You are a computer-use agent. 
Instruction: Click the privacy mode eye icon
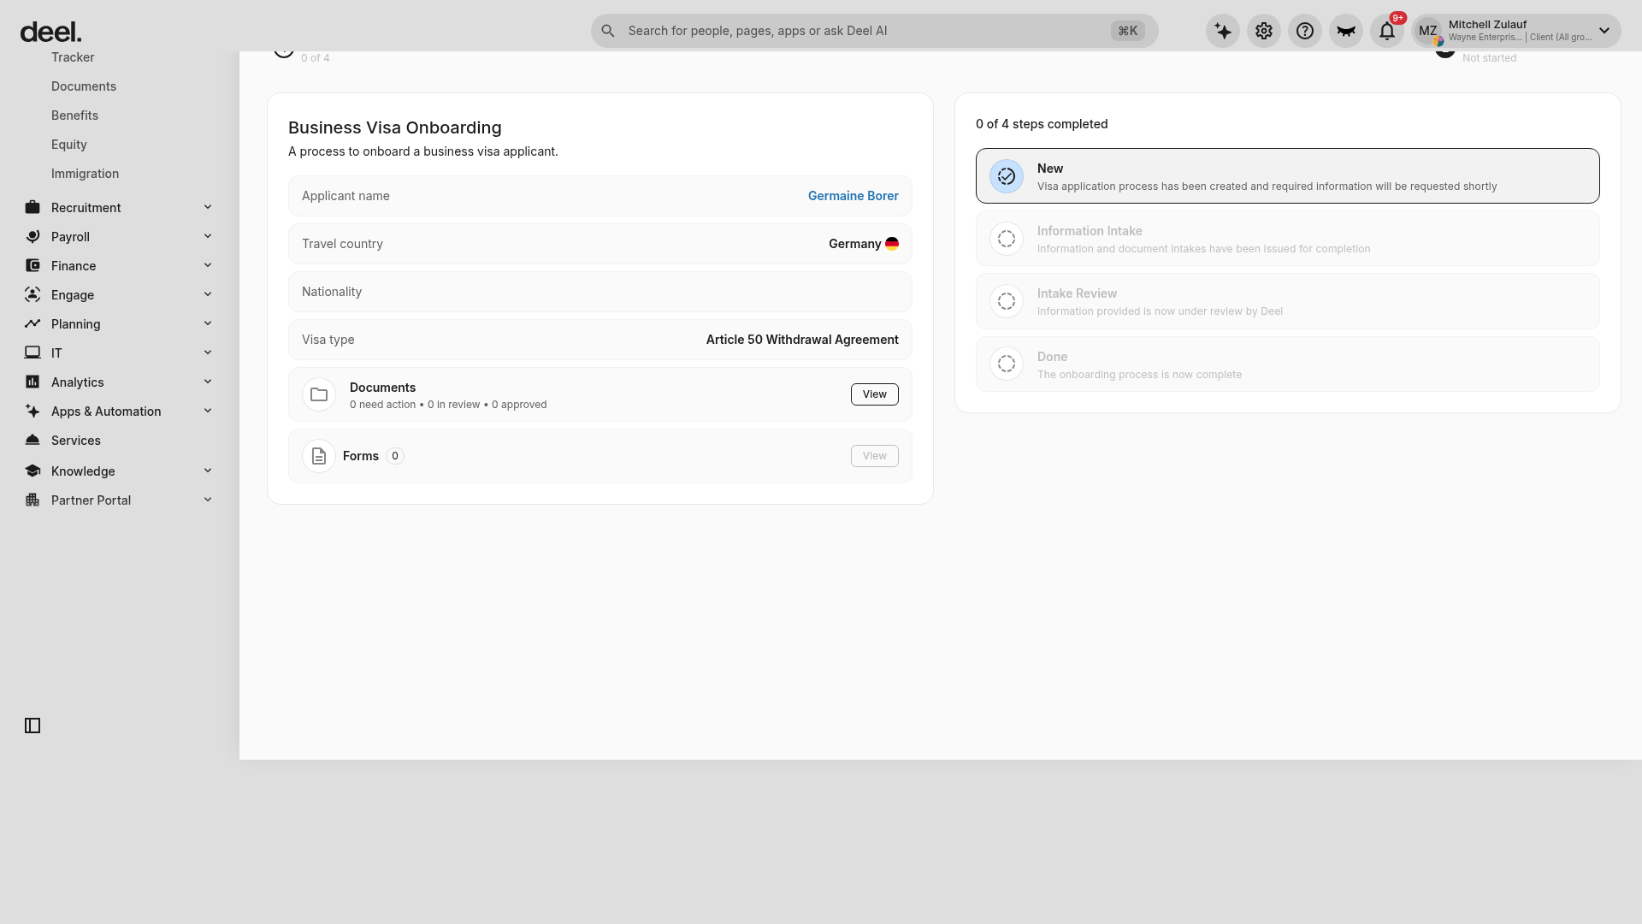[x=1346, y=31]
